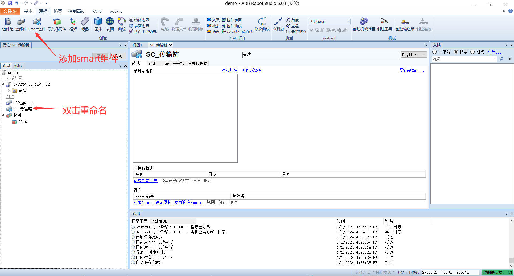
Task: Expand the 文档 search box dropdown
Action: [494, 59]
